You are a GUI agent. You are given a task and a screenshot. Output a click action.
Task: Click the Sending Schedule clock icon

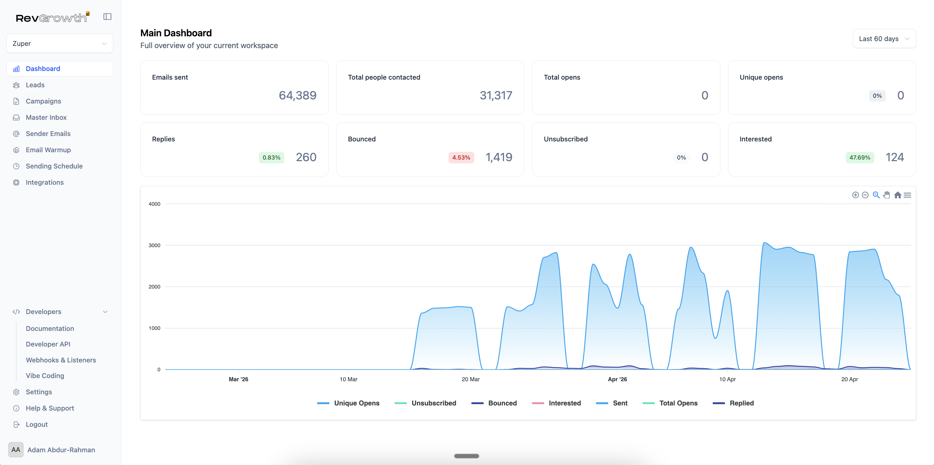click(16, 166)
